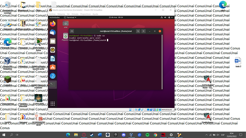Image resolution: width=246 pixels, height=138 pixels.
Task: Open the Archivo menu in VirtualBox
Action: click(52, 14)
